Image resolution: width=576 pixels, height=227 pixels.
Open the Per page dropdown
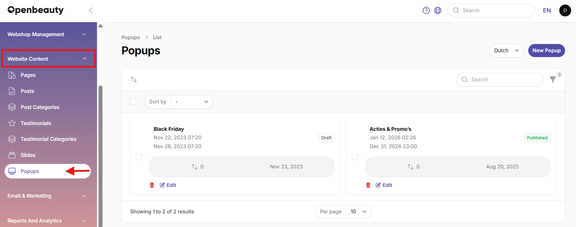(359, 212)
